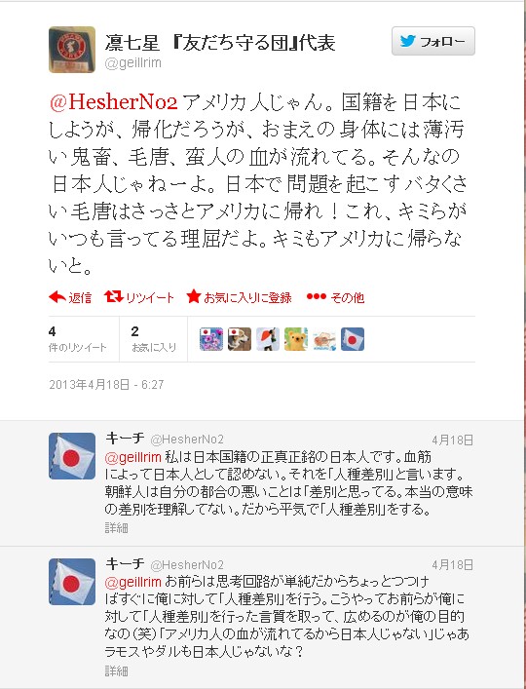Click the フォロー follow button
The image size is (526, 689).
pyautogui.click(x=432, y=41)
